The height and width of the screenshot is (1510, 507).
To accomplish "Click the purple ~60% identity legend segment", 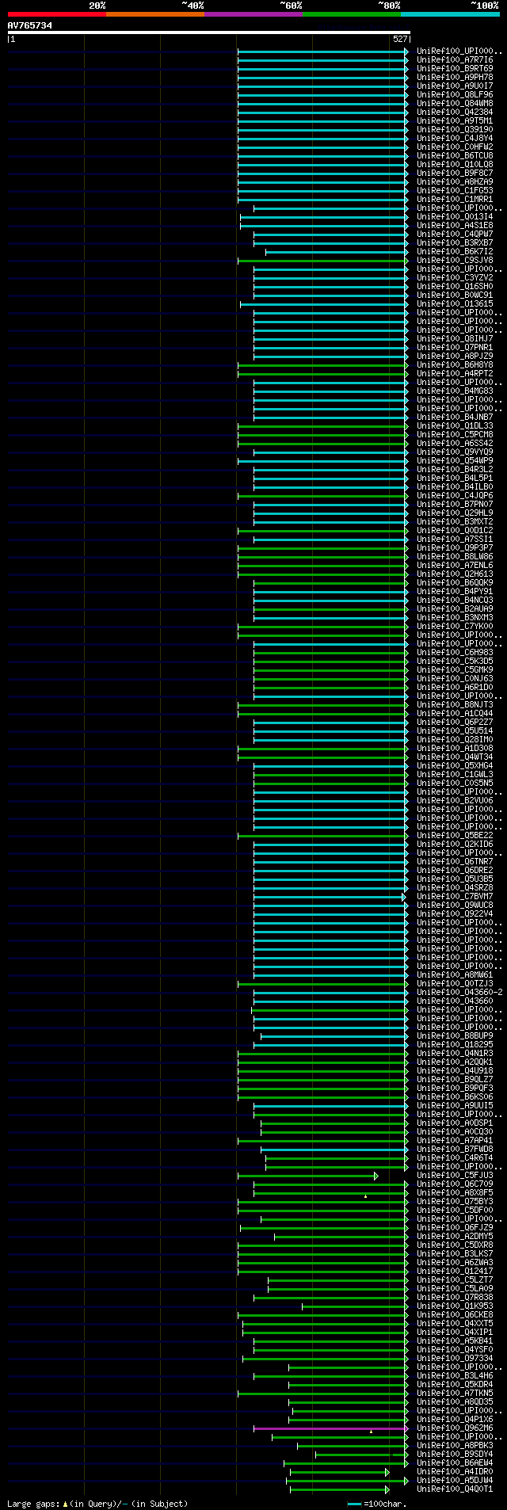I will [253, 14].
